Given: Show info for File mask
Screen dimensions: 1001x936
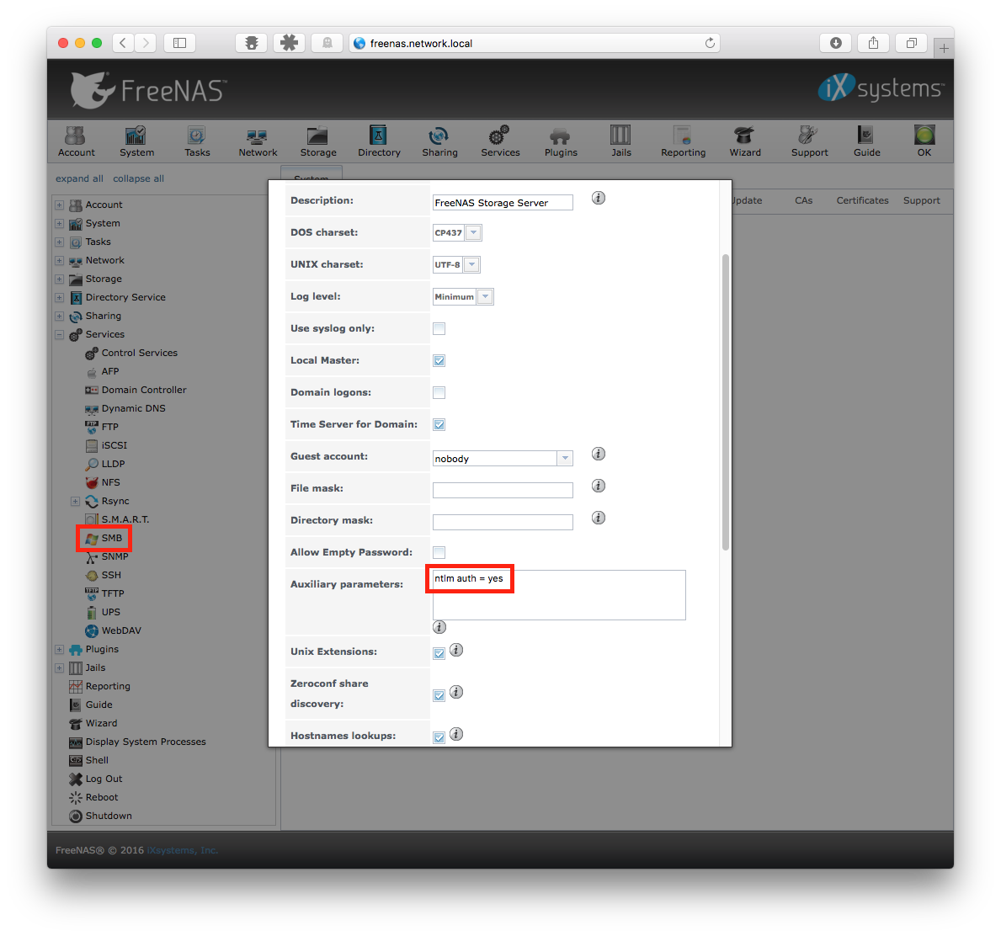Looking at the screenshot, I should 599,486.
